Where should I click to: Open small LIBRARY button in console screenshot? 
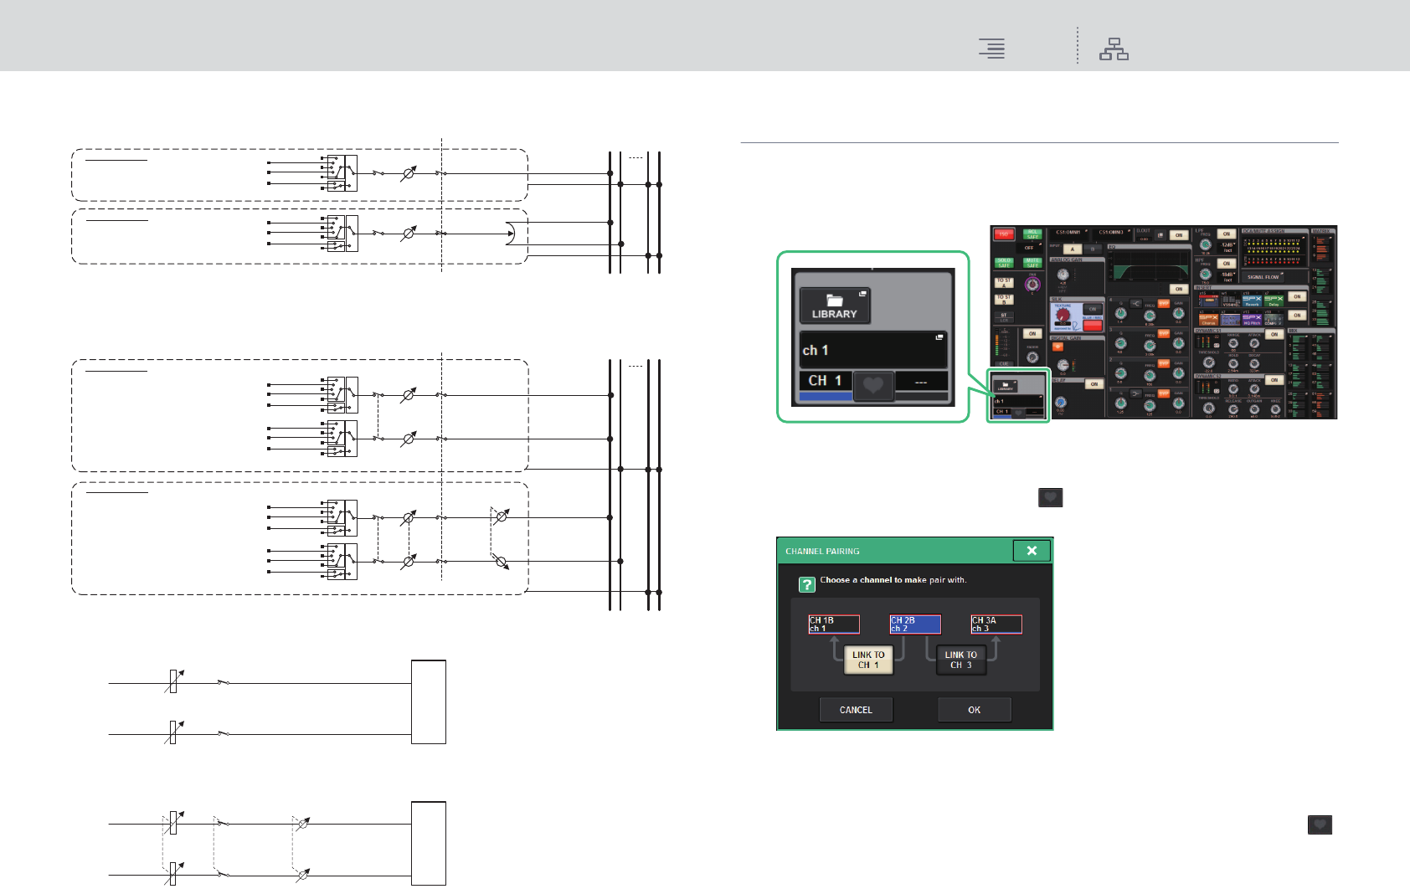1006,386
